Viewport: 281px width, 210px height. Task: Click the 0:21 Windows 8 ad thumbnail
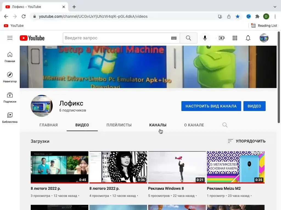click(x=177, y=167)
